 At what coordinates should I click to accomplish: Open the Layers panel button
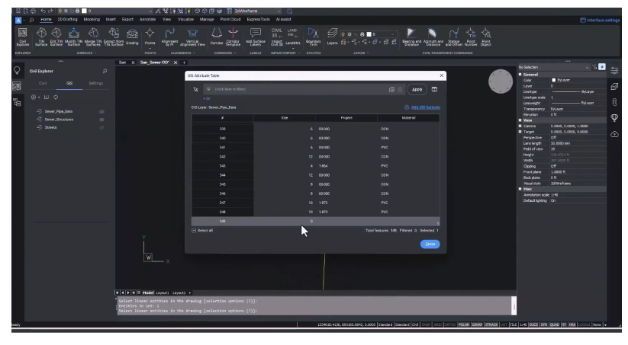pyautogui.click(x=332, y=37)
